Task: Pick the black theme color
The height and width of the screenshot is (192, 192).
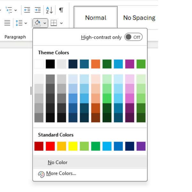Action: tap(50, 64)
